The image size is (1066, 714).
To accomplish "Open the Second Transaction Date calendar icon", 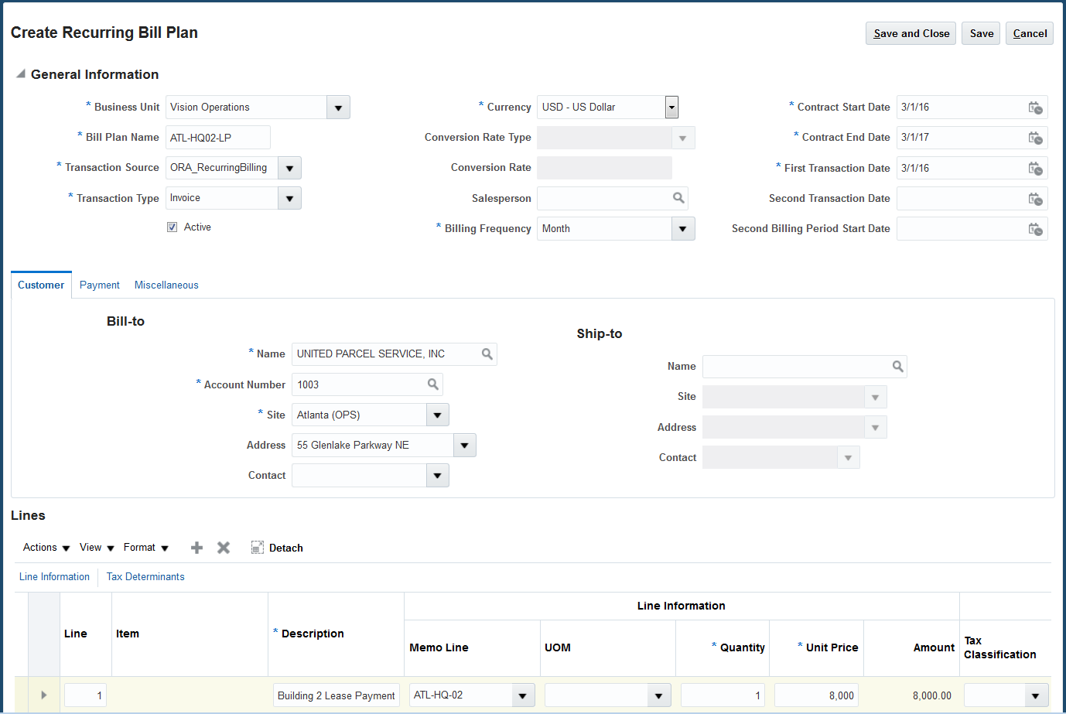I will [x=1037, y=198].
